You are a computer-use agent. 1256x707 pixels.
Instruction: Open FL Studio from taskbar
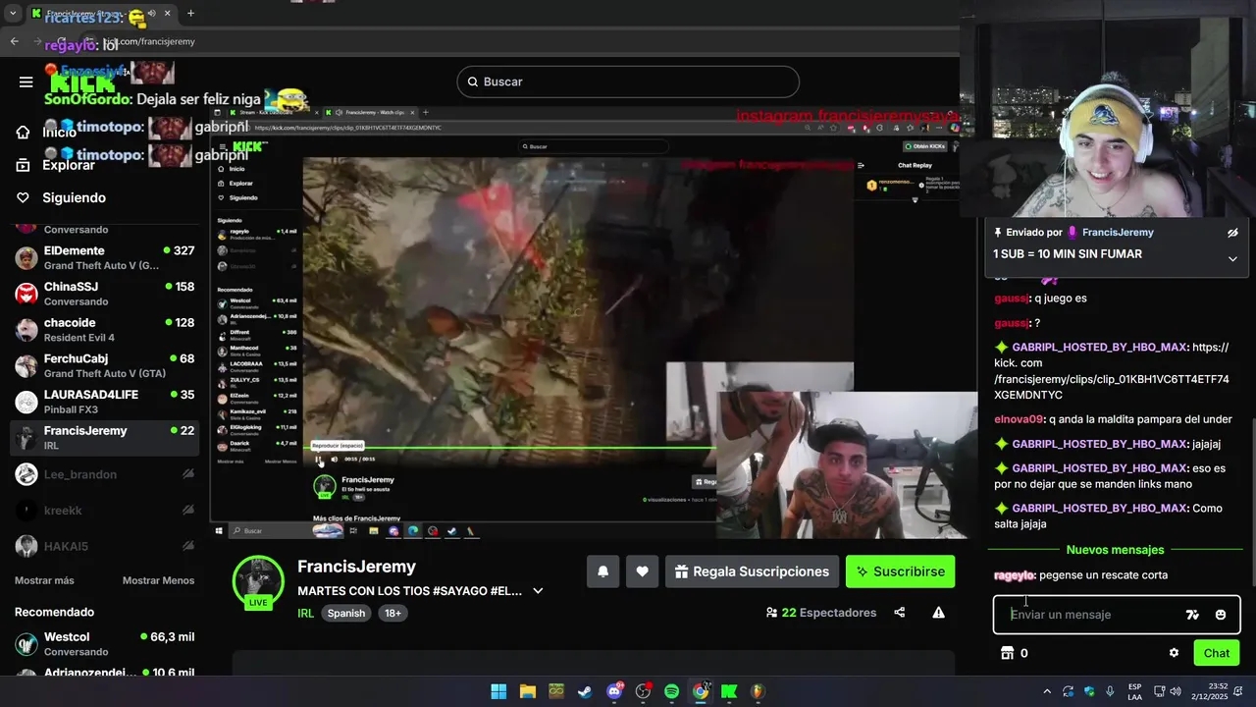point(758,691)
